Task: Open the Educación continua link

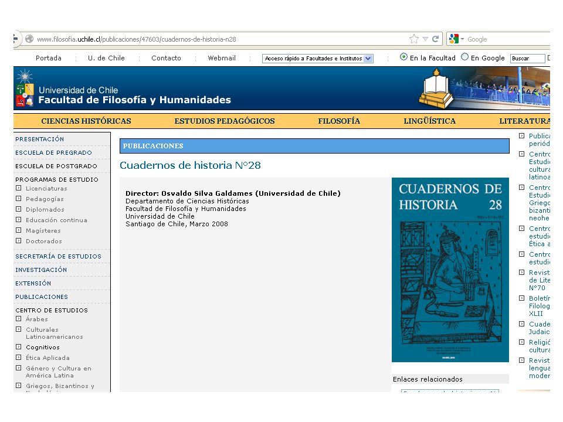Action: coord(56,220)
